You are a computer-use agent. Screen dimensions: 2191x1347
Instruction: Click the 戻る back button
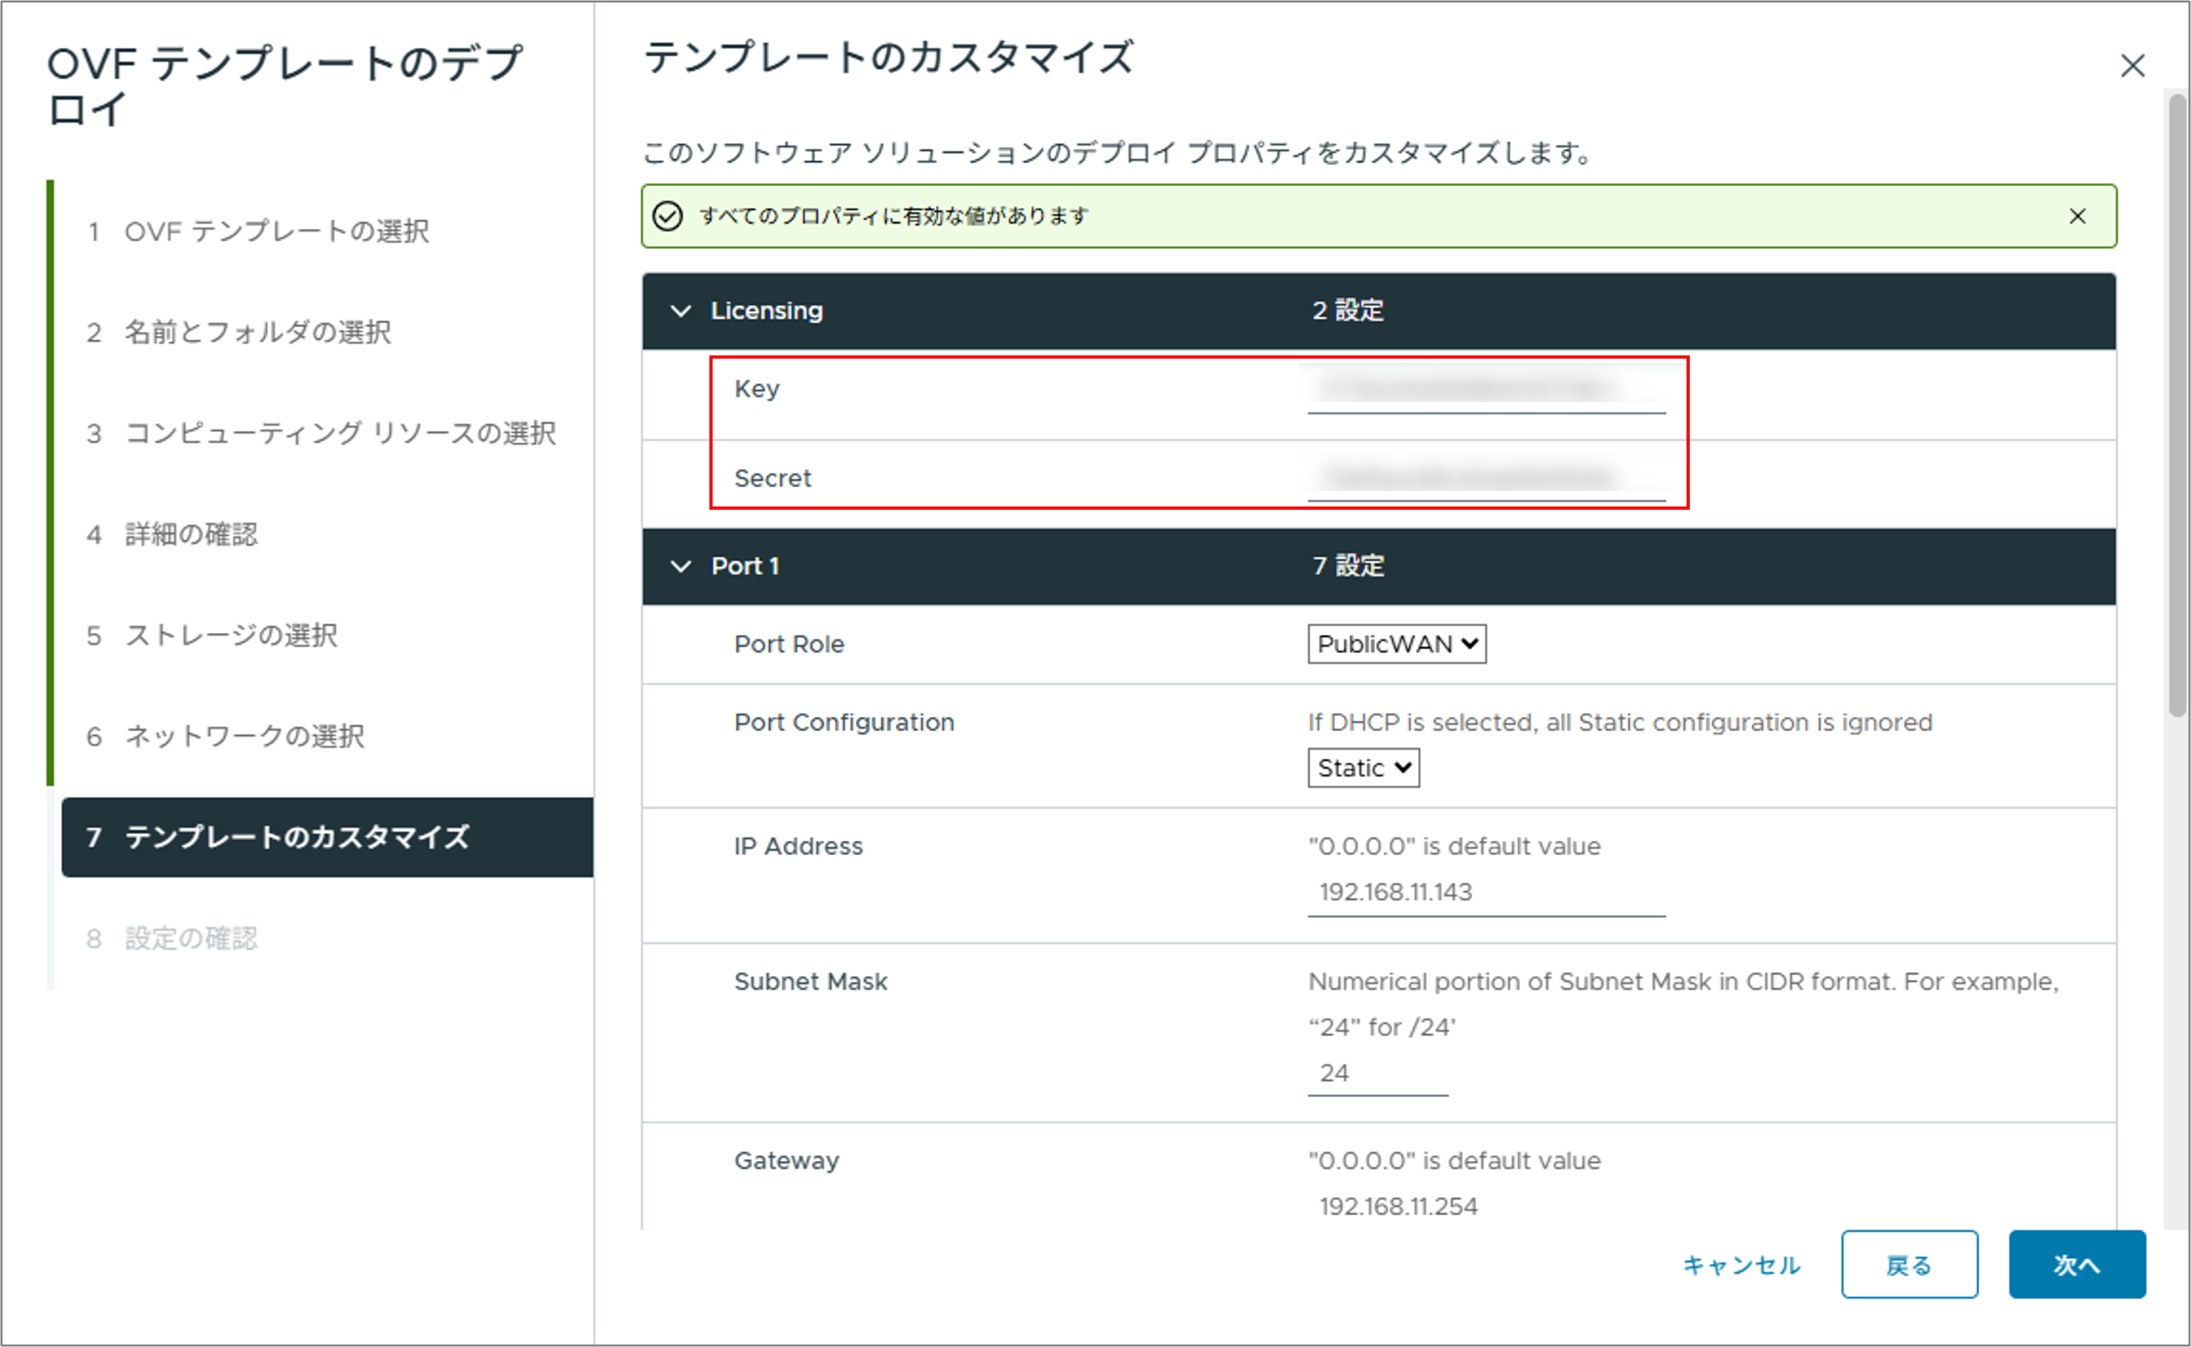click(1910, 1265)
